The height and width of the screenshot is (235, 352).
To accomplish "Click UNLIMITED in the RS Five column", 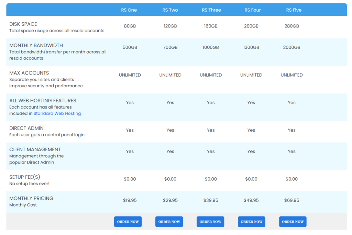I will pyautogui.click(x=291, y=75).
